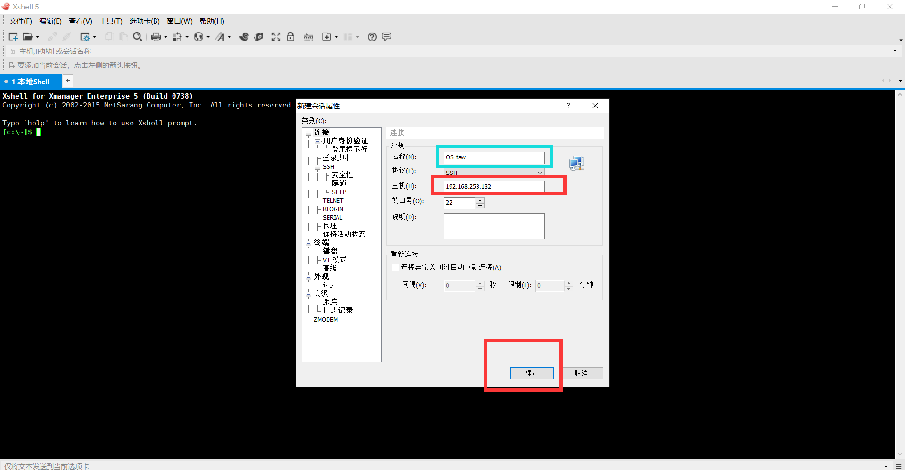Click the Font letter A icon

220,37
